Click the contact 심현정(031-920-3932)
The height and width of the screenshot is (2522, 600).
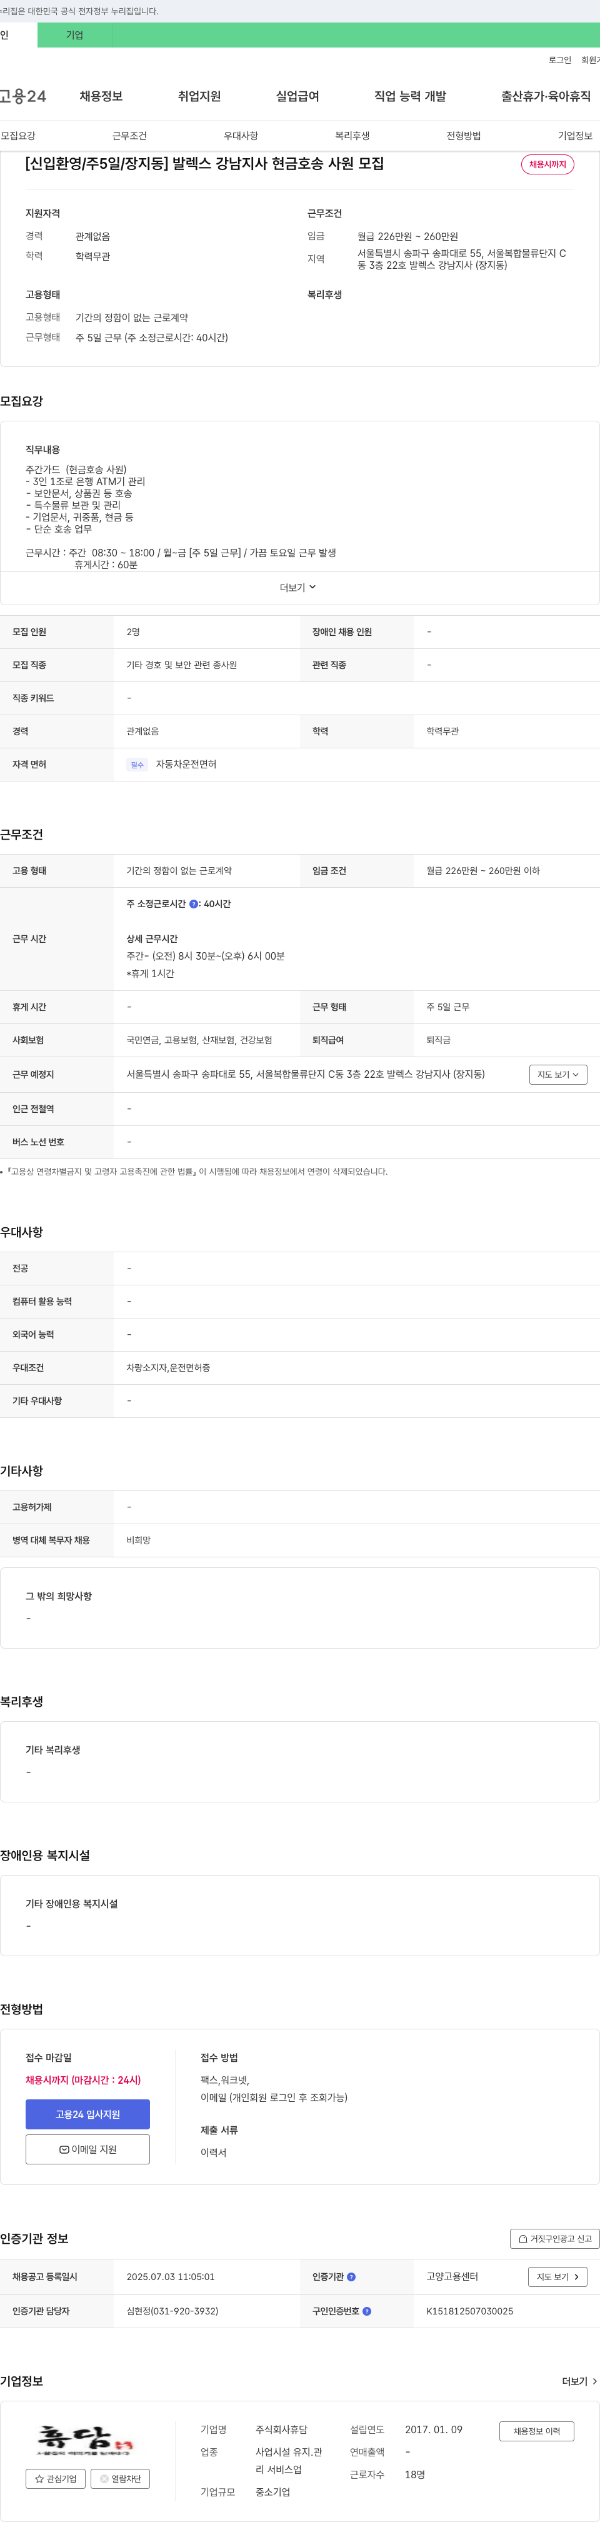click(172, 2311)
